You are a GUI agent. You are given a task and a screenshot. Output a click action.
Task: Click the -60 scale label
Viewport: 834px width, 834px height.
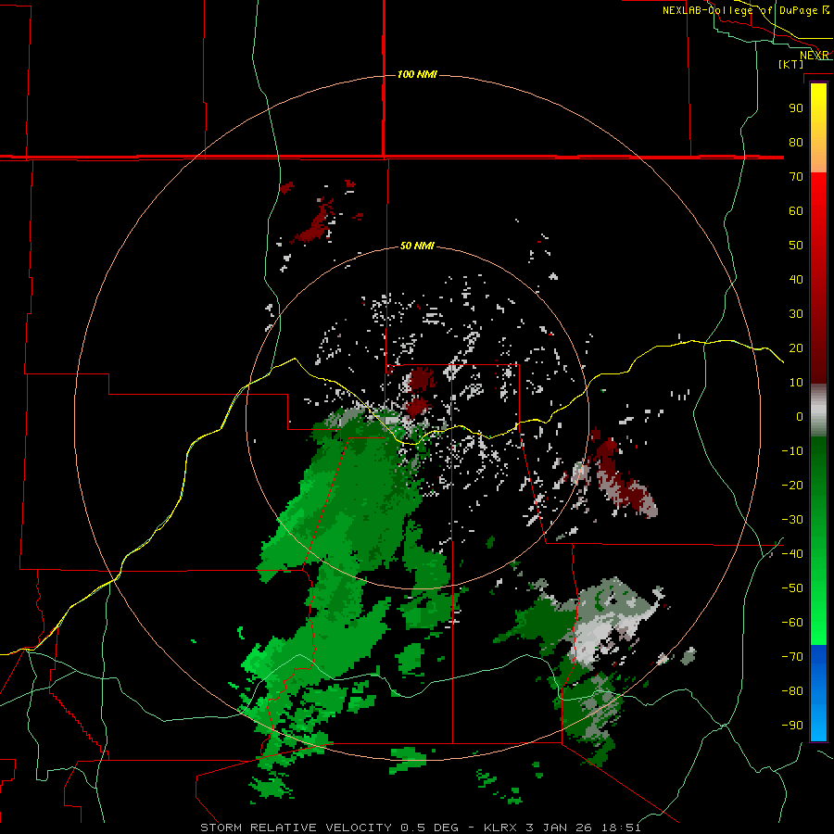(792, 623)
